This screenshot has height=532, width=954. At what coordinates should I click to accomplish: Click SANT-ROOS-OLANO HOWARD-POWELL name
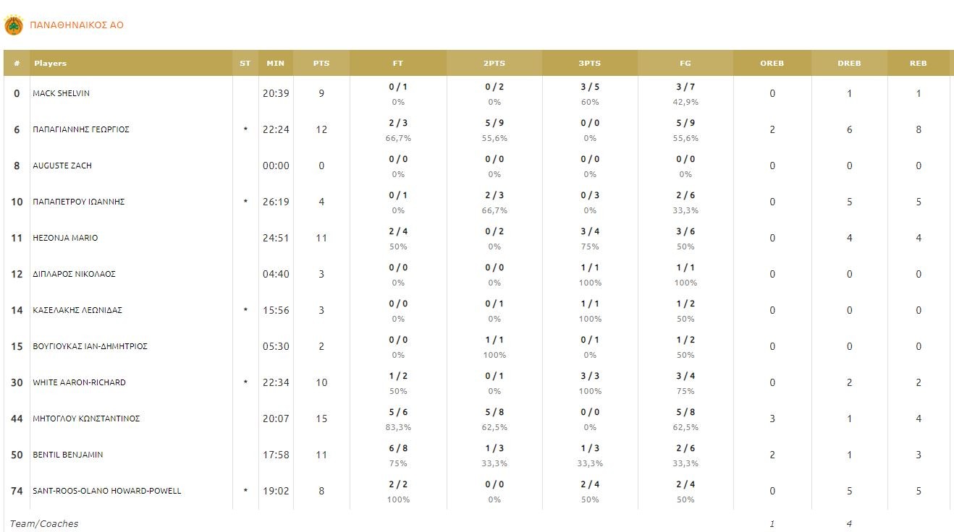(x=107, y=491)
